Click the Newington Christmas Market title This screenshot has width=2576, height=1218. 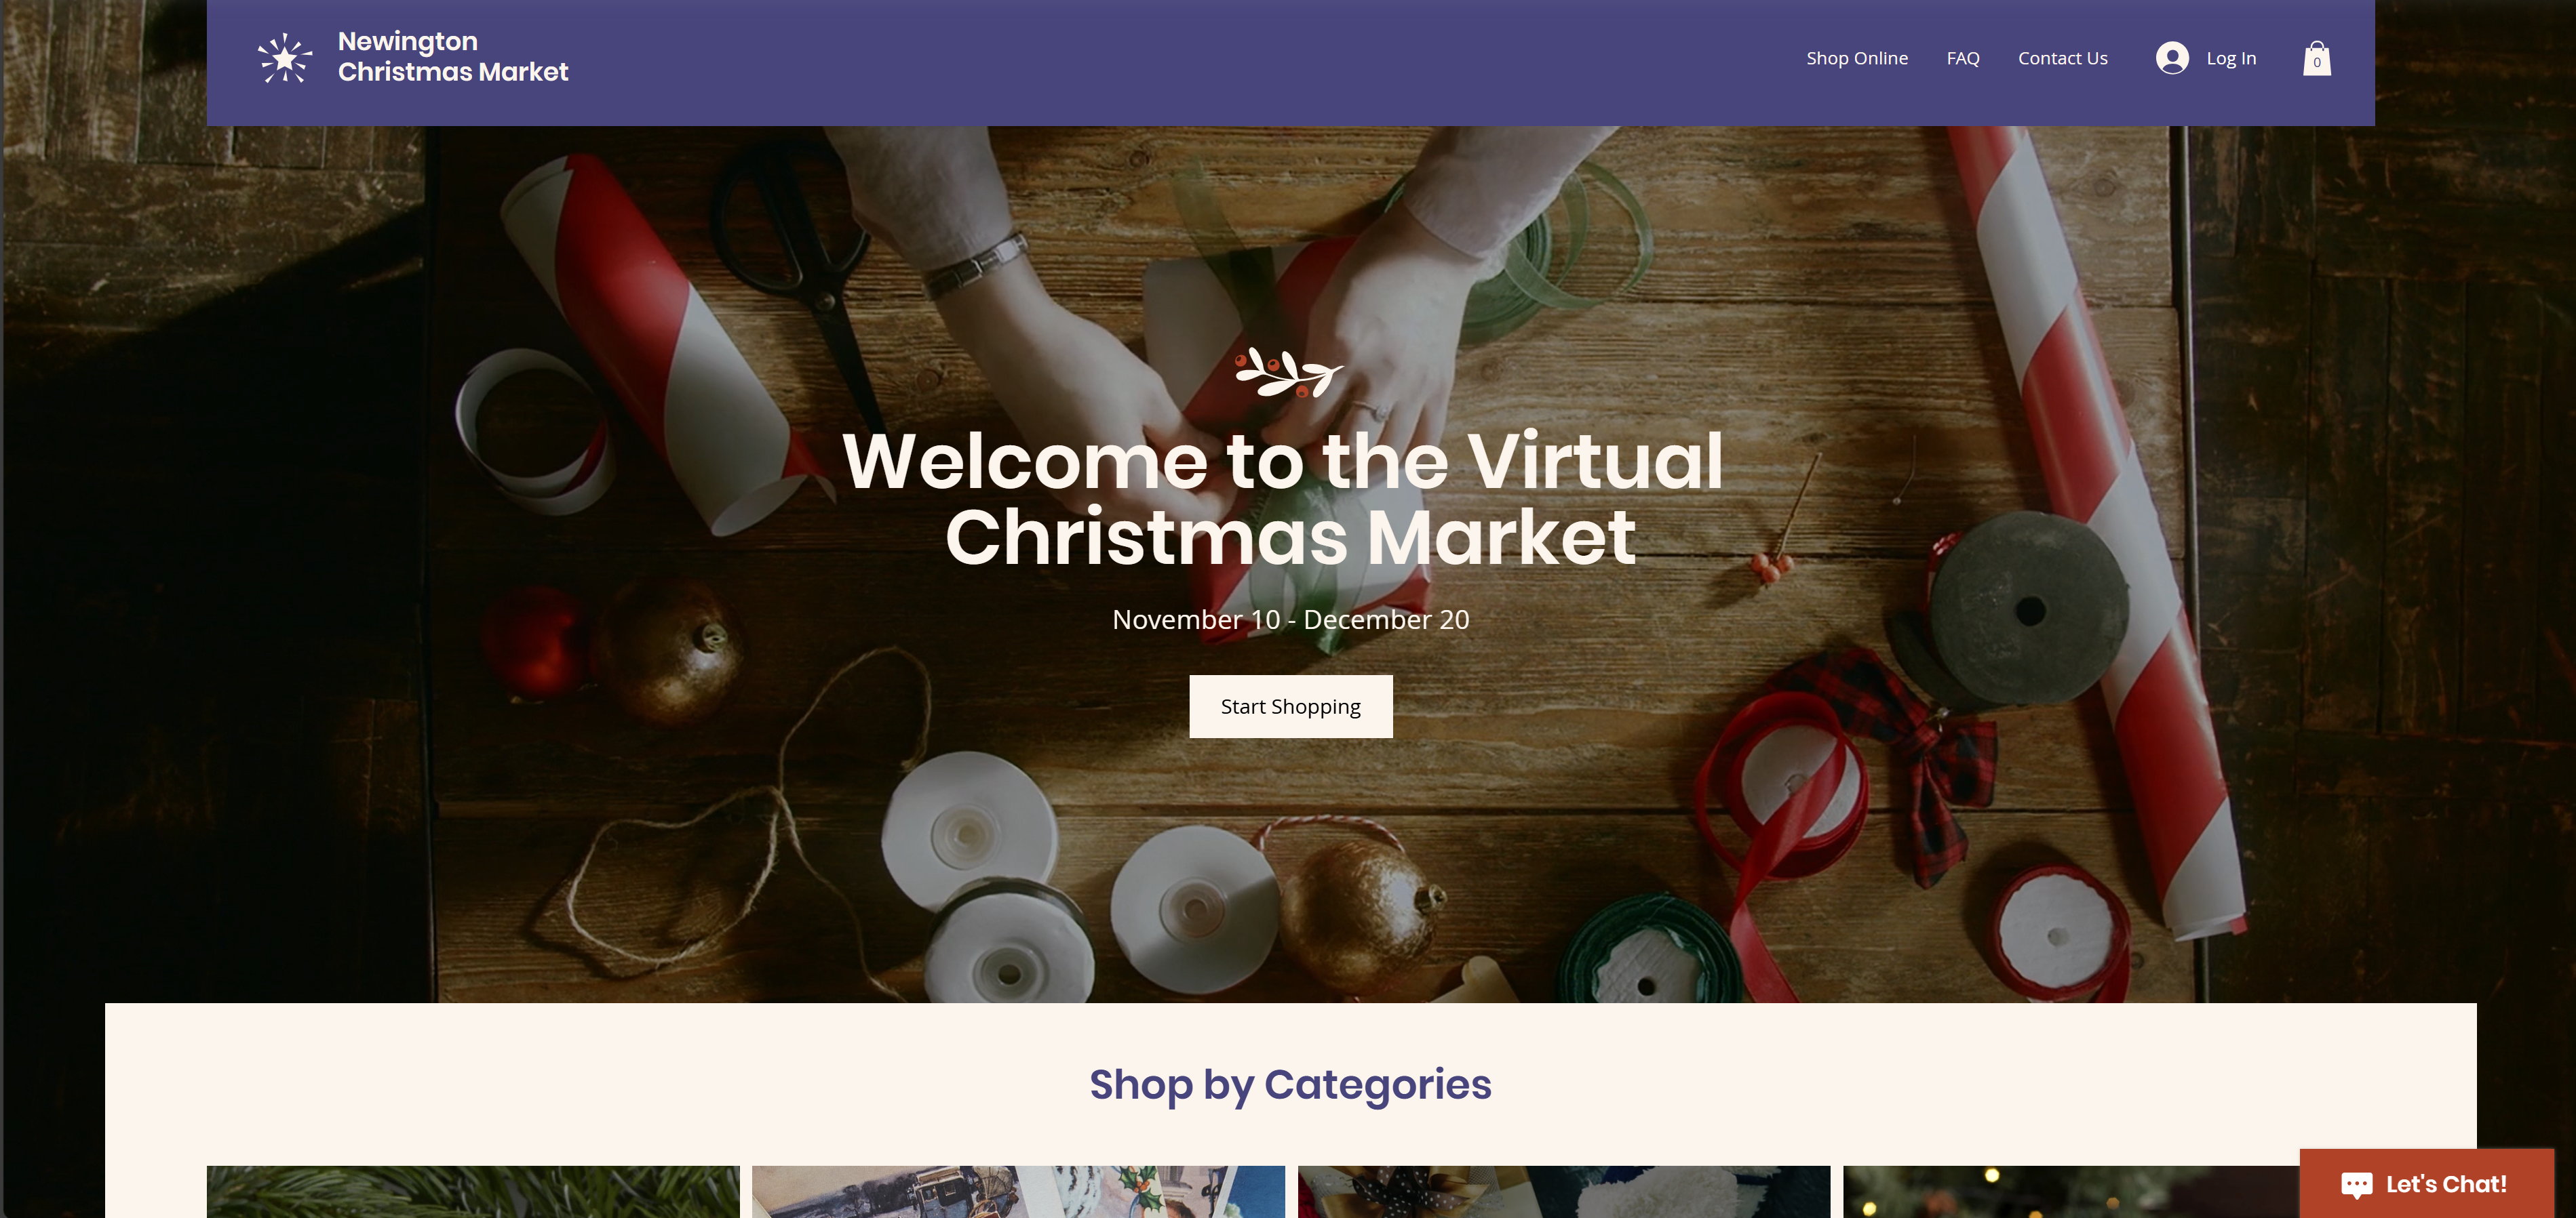tap(453, 57)
